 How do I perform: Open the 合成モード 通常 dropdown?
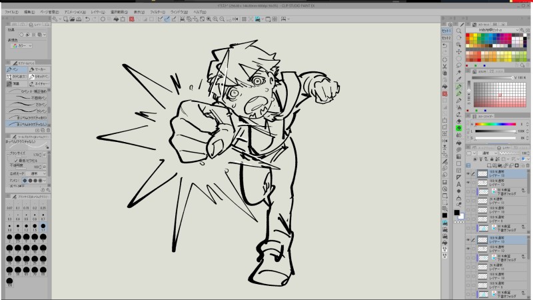(37, 174)
